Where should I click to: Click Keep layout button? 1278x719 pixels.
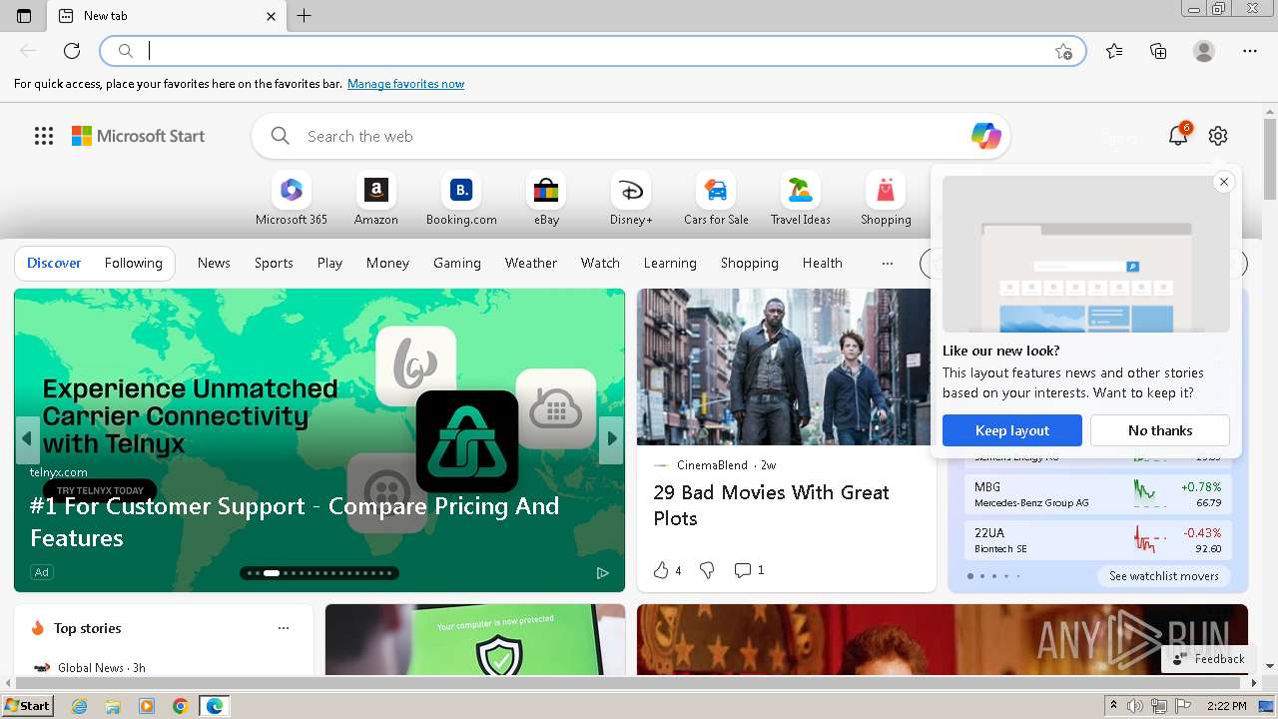[x=1012, y=430]
